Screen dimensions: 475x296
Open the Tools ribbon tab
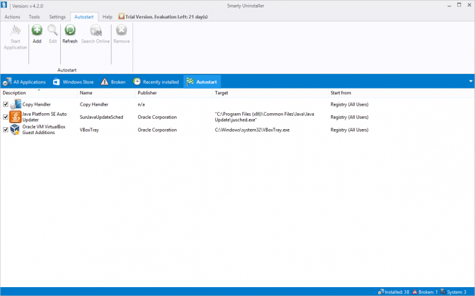click(34, 17)
